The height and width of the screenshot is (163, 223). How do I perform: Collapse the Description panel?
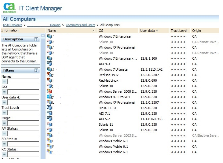click(x=36, y=39)
